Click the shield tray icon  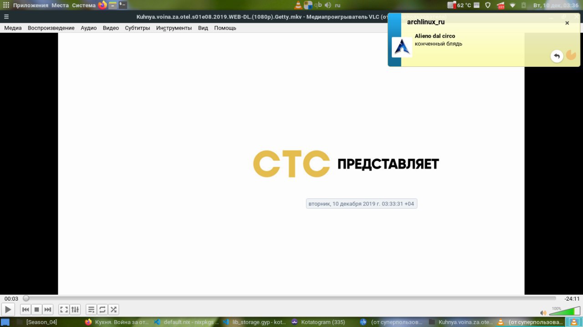tap(488, 5)
